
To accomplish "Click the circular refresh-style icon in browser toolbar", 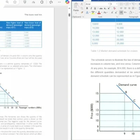I will [42, 2].
